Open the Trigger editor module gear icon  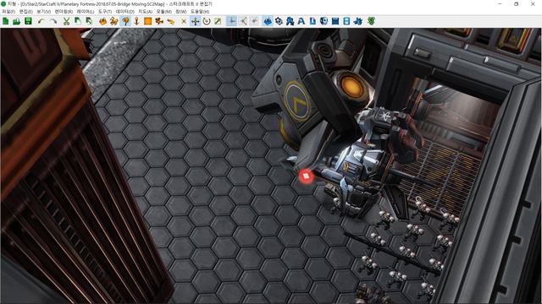(279, 21)
